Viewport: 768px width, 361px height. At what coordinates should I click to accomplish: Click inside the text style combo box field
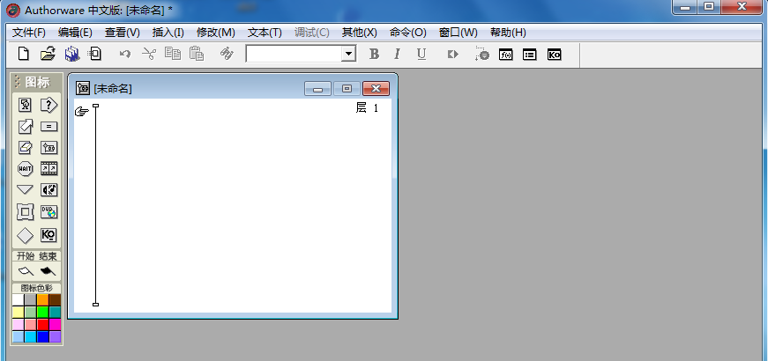pos(294,54)
